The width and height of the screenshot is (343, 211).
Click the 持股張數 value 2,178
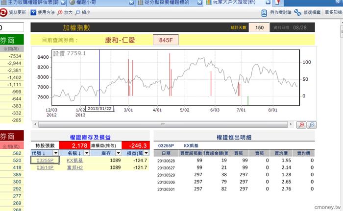coord(74,145)
